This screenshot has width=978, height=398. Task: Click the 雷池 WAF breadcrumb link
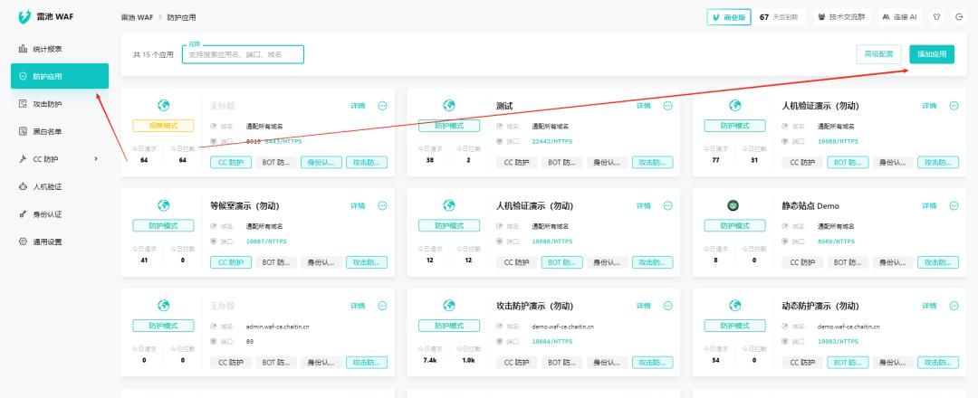pyautogui.click(x=138, y=17)
